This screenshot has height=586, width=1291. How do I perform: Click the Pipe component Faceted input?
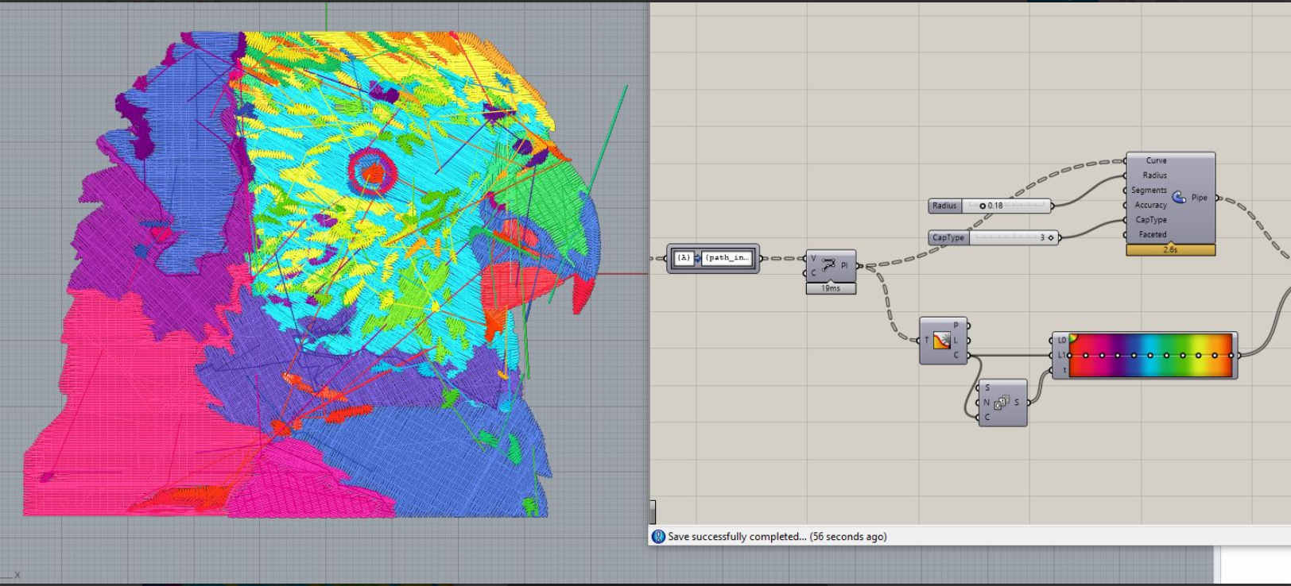[1153, 234]
